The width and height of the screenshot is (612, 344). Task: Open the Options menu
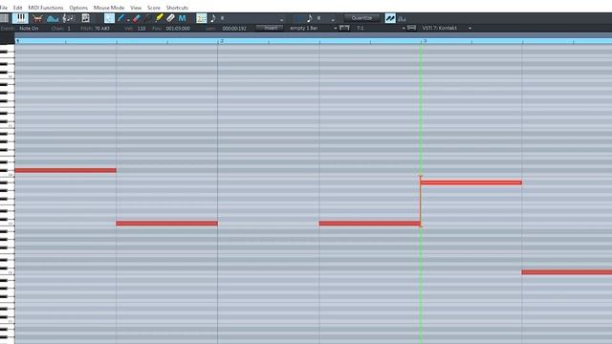point(78,8)
